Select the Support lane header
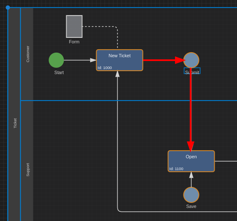This screenshot has width=237, height=221. click(x=27, y=161)
